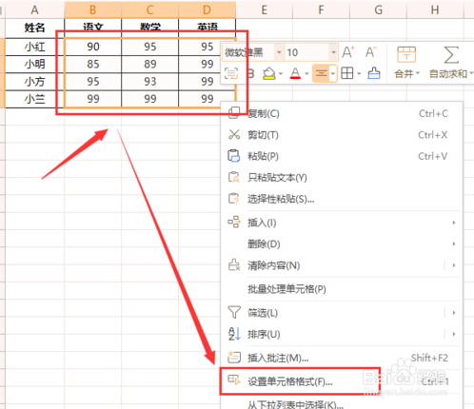Image resolution: width=474 pixels, height=409 pixels.
Task: Click cell with value 89
Action: click(x=150, y=65)
